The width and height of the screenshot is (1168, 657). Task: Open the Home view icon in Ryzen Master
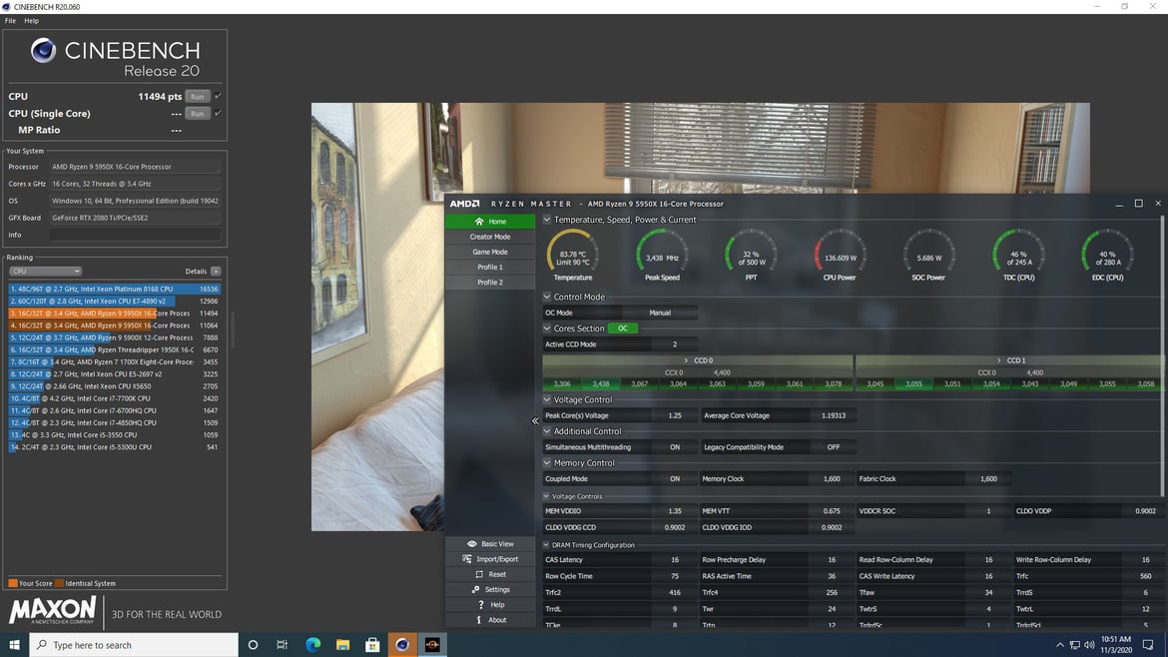(479, 222)
